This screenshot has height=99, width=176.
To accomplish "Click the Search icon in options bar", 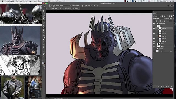I will point(168,5).
